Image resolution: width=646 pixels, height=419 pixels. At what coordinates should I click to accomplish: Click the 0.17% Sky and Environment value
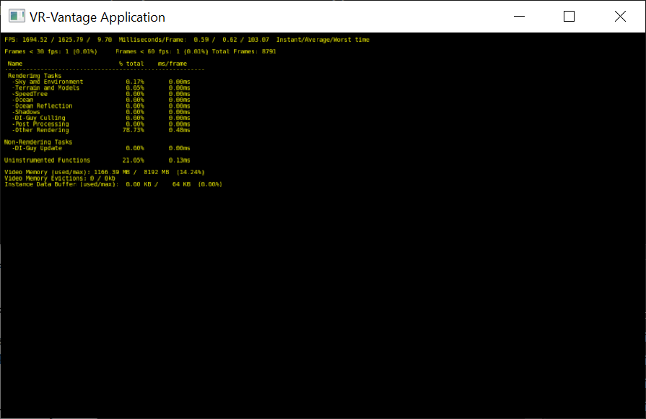pos(135,82)
